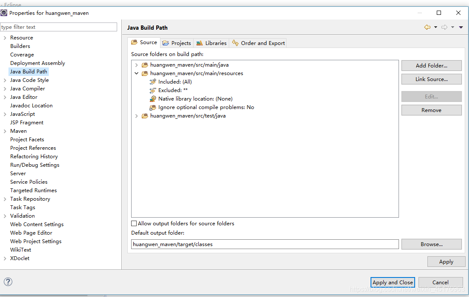Cancel the Properties dialog
The image size is (469, 297).
[440, 282]
